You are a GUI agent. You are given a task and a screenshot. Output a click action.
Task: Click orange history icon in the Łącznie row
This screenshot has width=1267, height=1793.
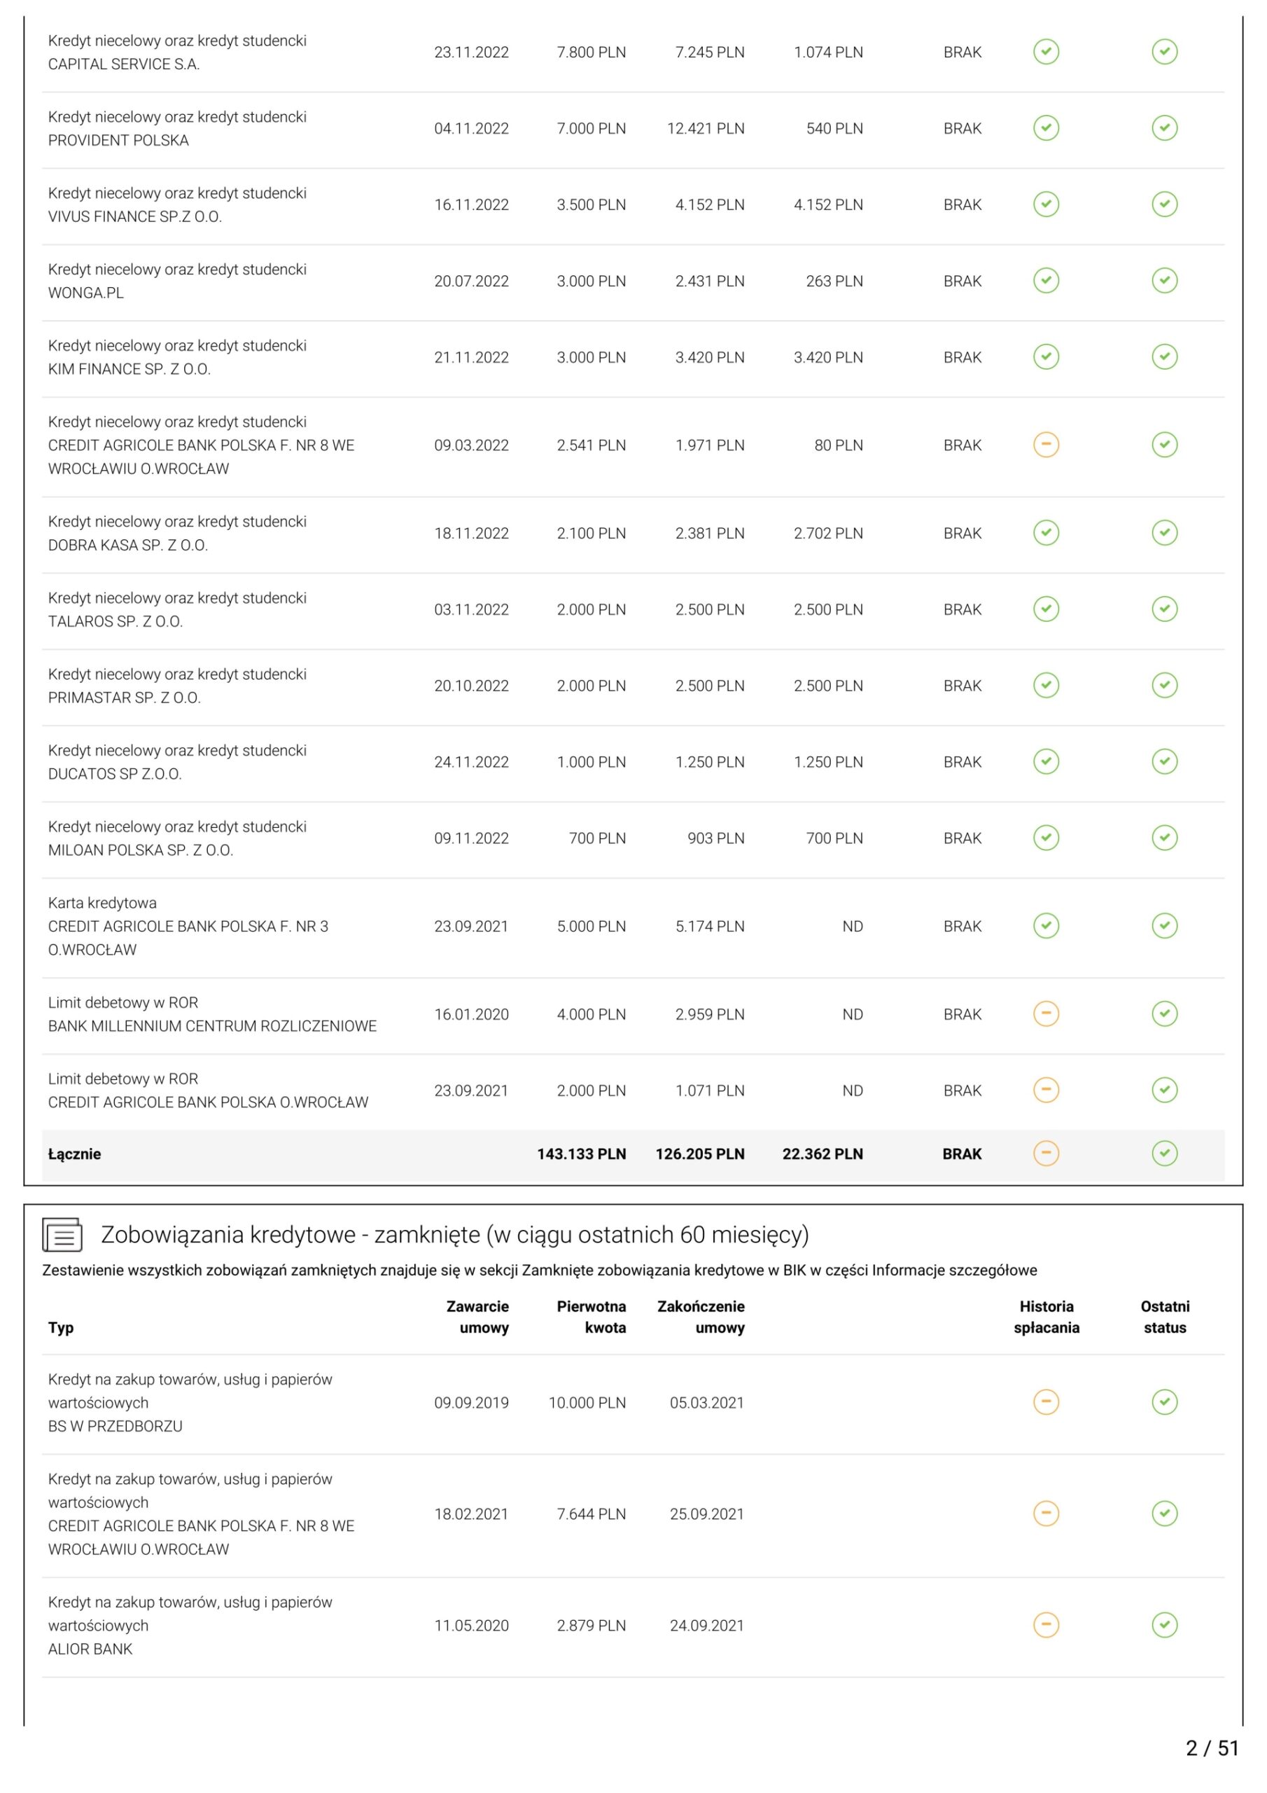(x=1046, y=1154)
